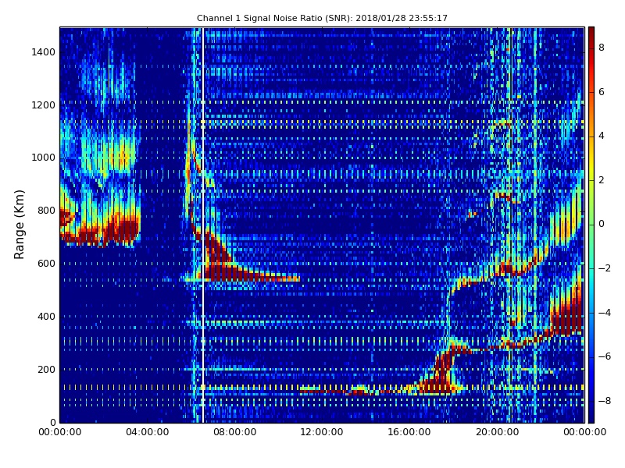Image resolution: width=625 pixels, height=468 pixels.
Task: Click the 16:00:00 time tick label
Action: coord(409,432)
